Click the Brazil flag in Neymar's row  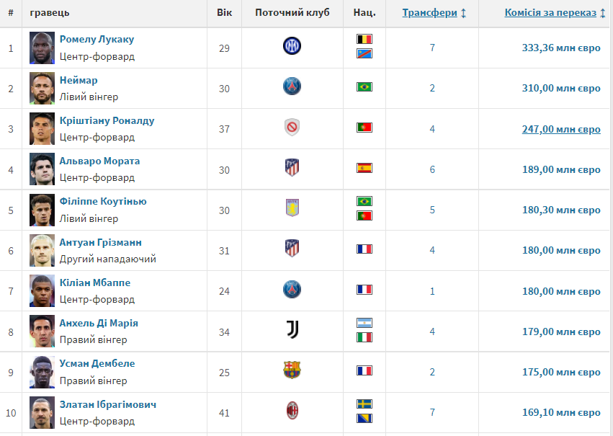[364, 87]
